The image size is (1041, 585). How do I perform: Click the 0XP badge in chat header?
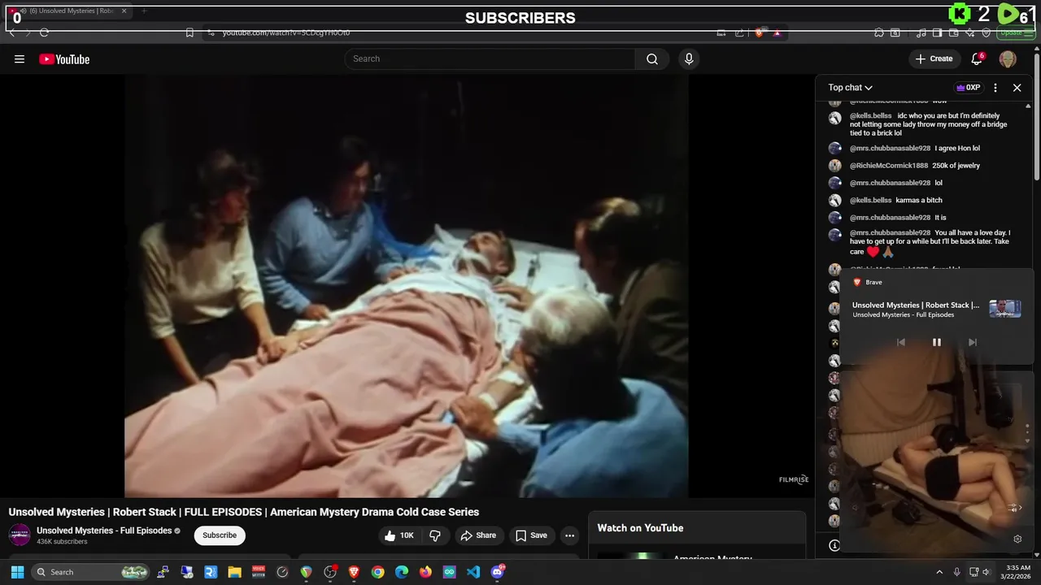968,88
